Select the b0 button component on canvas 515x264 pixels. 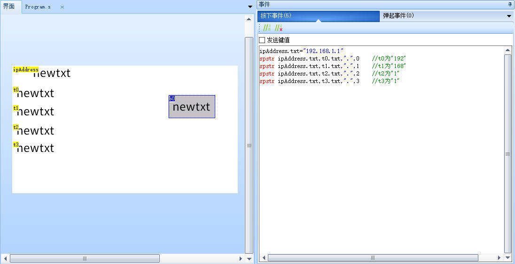coord(192,107)
